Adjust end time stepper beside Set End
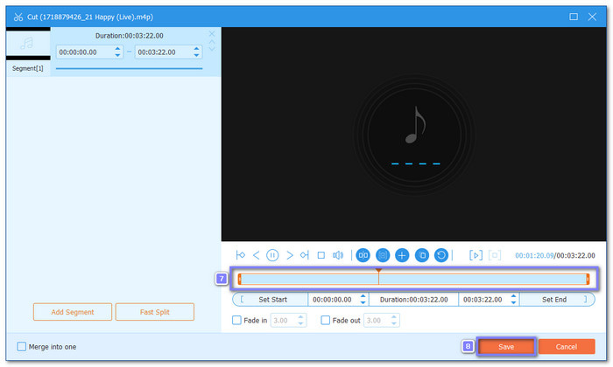 514,300
